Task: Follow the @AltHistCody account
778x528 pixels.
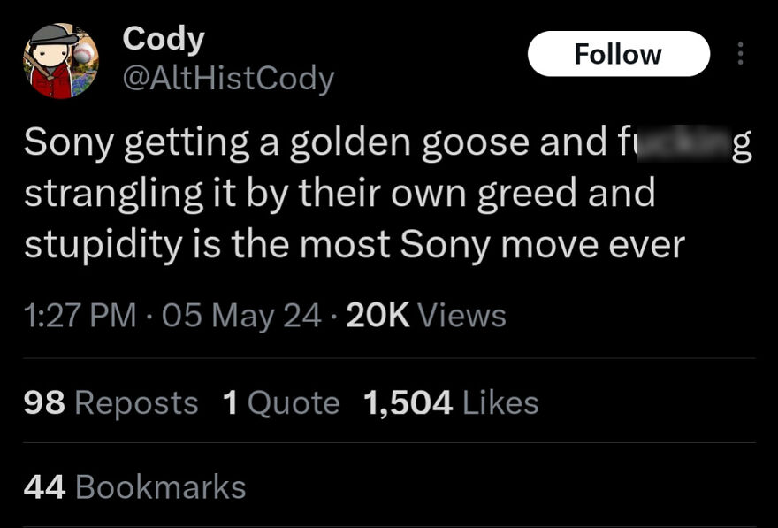Action: coord(618,53)
